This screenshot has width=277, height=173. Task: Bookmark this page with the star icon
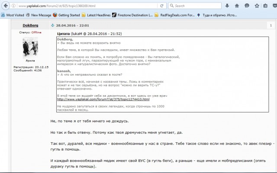257,6
